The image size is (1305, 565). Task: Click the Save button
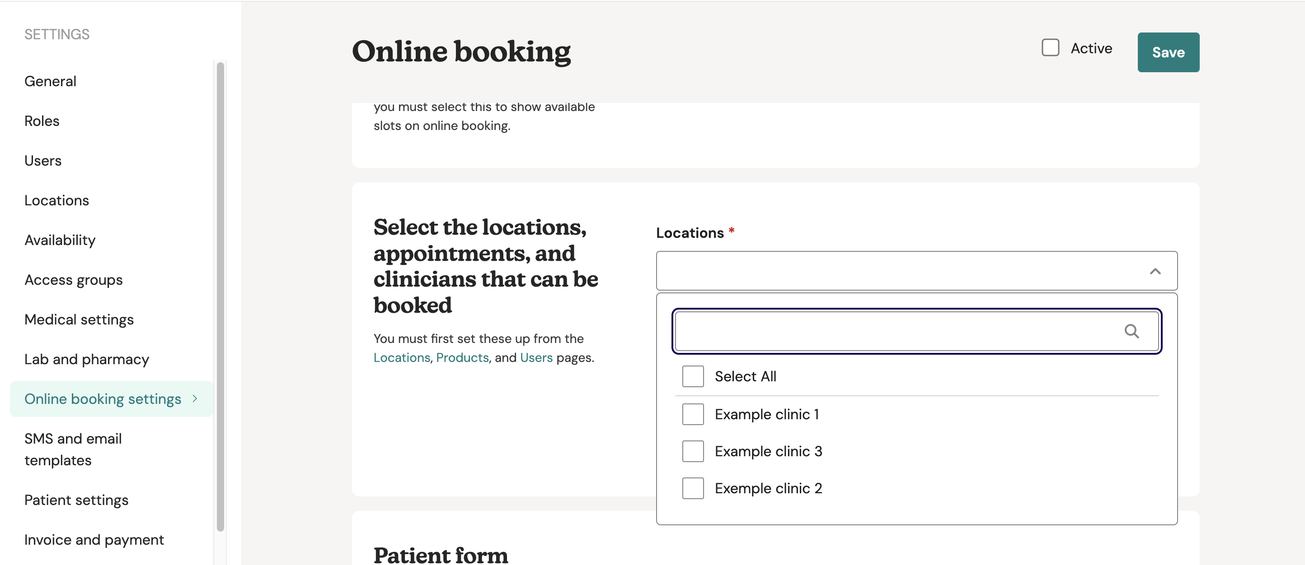click(1168, 52)
